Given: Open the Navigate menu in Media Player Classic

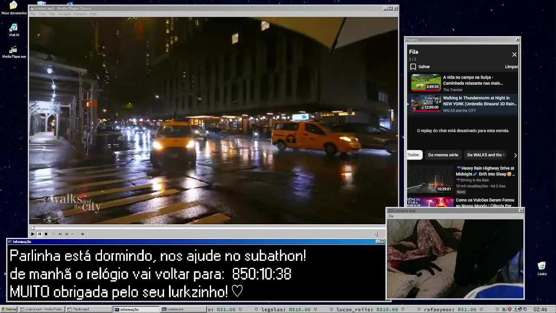Looking at the screenshot, I should (64, 14).
